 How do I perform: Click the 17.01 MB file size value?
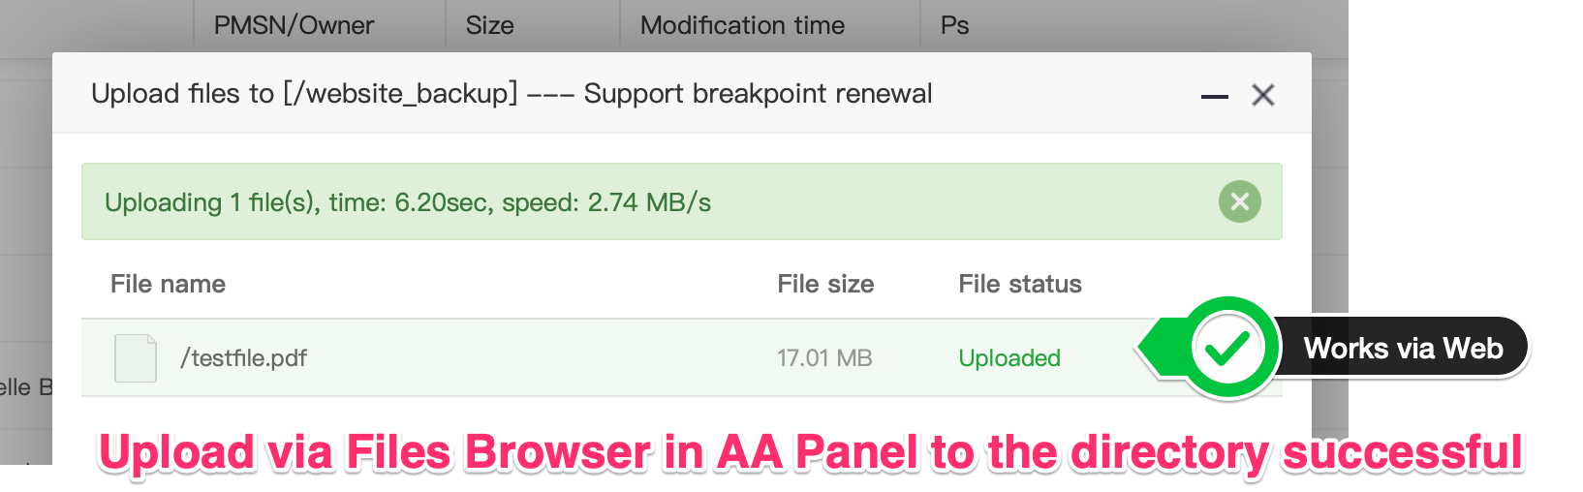pos(824,358)
